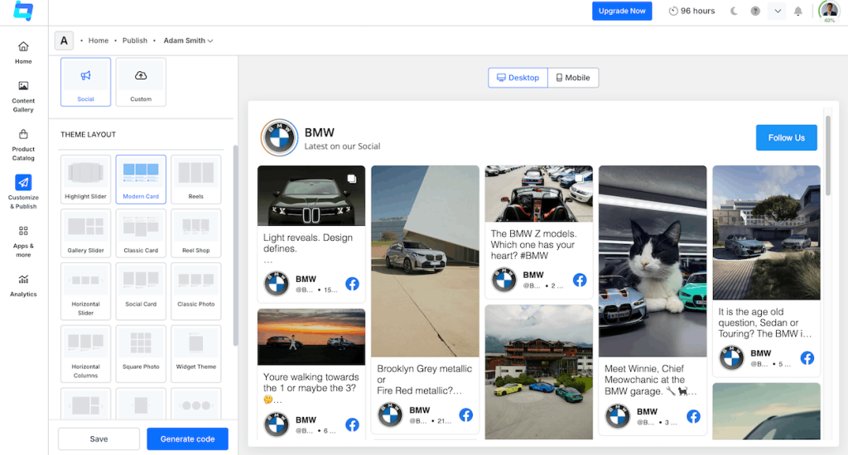This screenshot has height=455, width=848.
Task: Click the THEME LAYOUT heading
Action: click(x=88, y=135)
